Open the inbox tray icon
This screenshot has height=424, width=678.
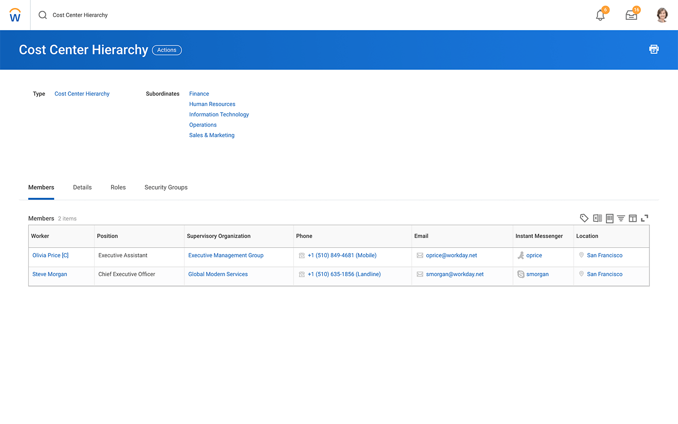click(x=631, y=15)
